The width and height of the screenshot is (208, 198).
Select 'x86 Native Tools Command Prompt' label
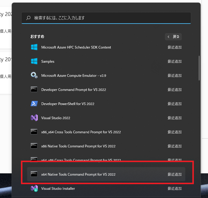78,146
